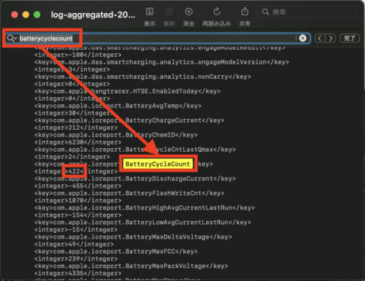The height and width of the screenshot is (281, 365).
Task: Click the BatteryChemID key line
Action: (116, 135)
